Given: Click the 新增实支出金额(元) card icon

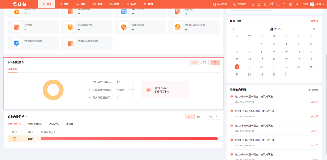Looking at the screenshot, I should [x=71, y=43].
